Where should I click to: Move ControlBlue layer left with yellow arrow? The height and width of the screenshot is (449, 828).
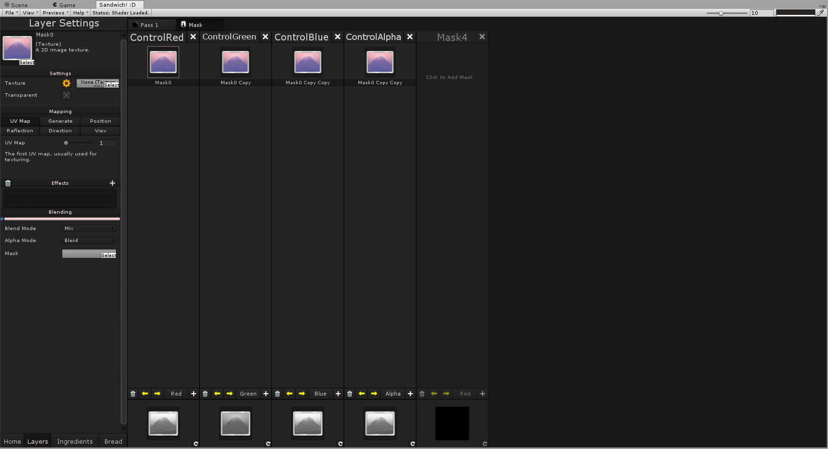289,394
